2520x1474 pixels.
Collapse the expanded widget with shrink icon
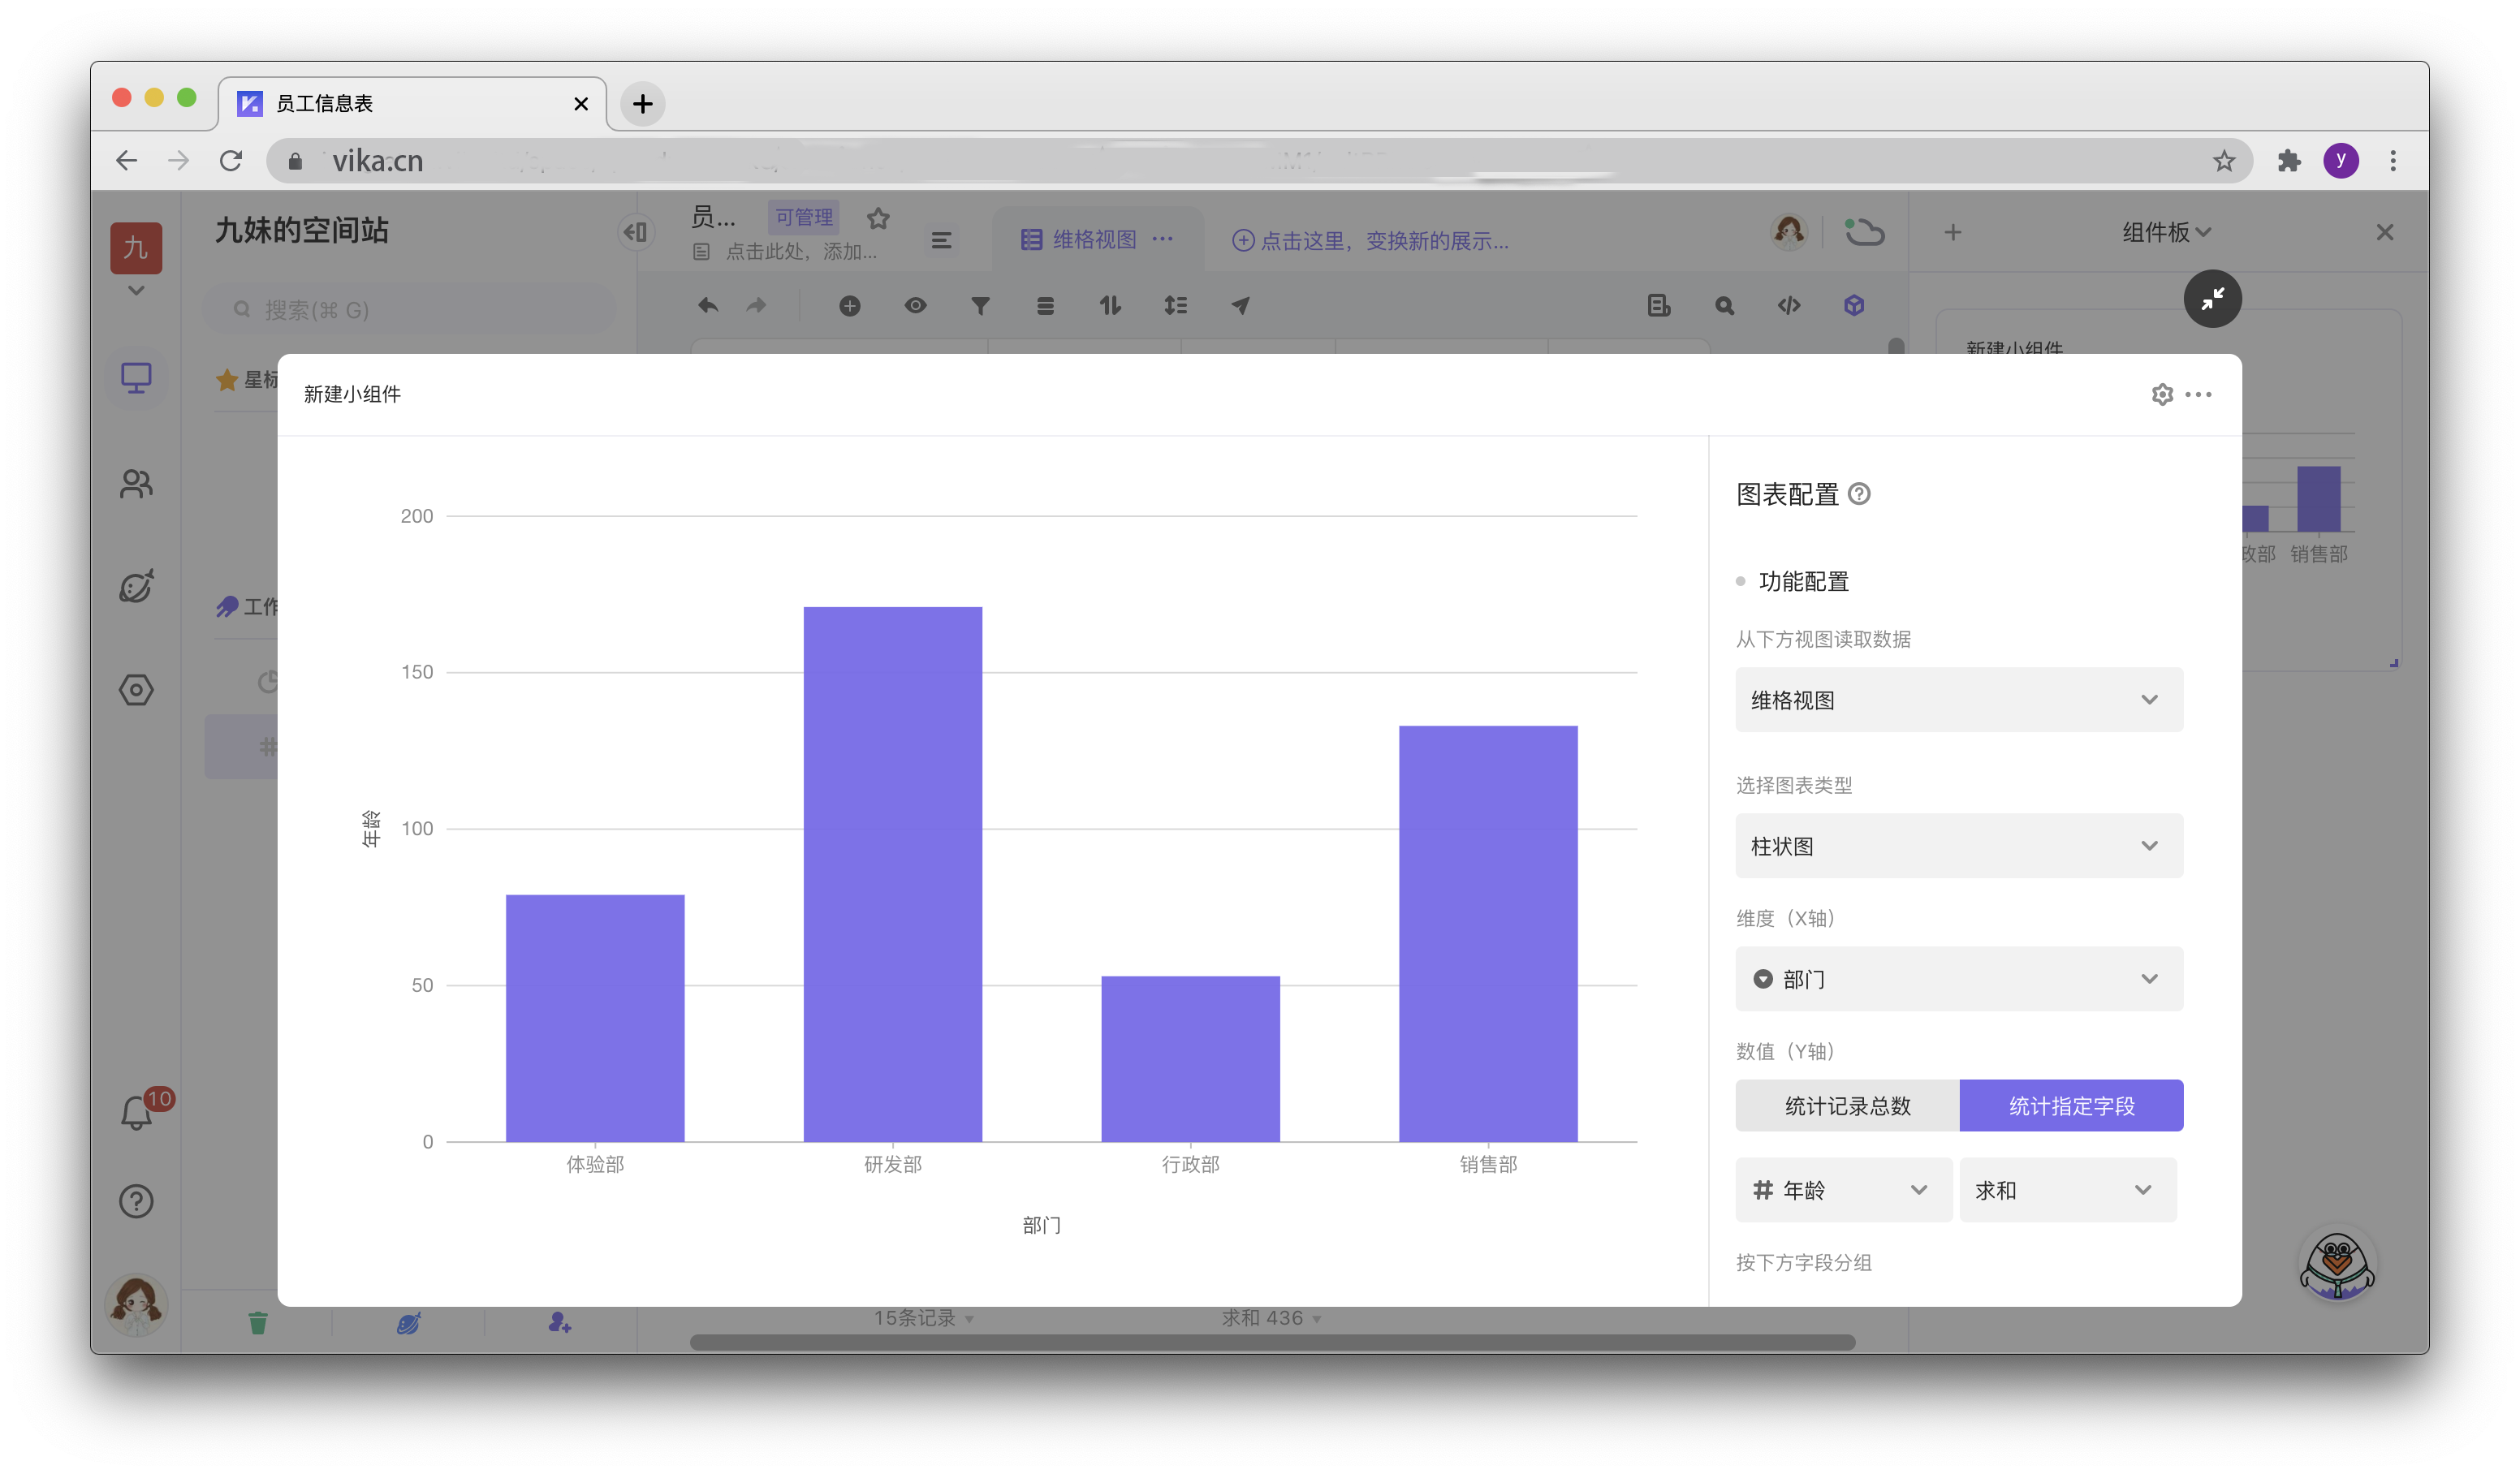(2212, 298)
